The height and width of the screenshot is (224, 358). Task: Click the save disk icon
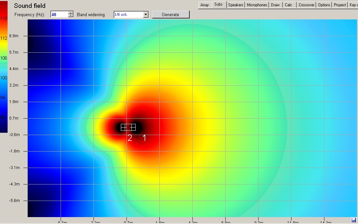354,220
